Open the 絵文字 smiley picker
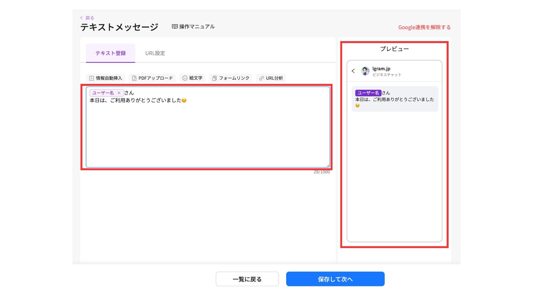533x300 pixels. click(x=185, y=78)
